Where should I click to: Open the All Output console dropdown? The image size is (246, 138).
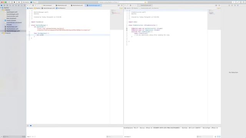pos(128,136)
